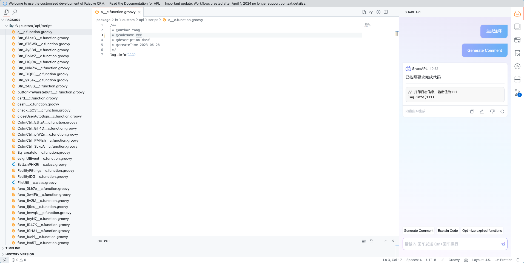The image size is (524, 263).
Task: Regenerate the AI response with refresh icon
Action: point(502,112)
